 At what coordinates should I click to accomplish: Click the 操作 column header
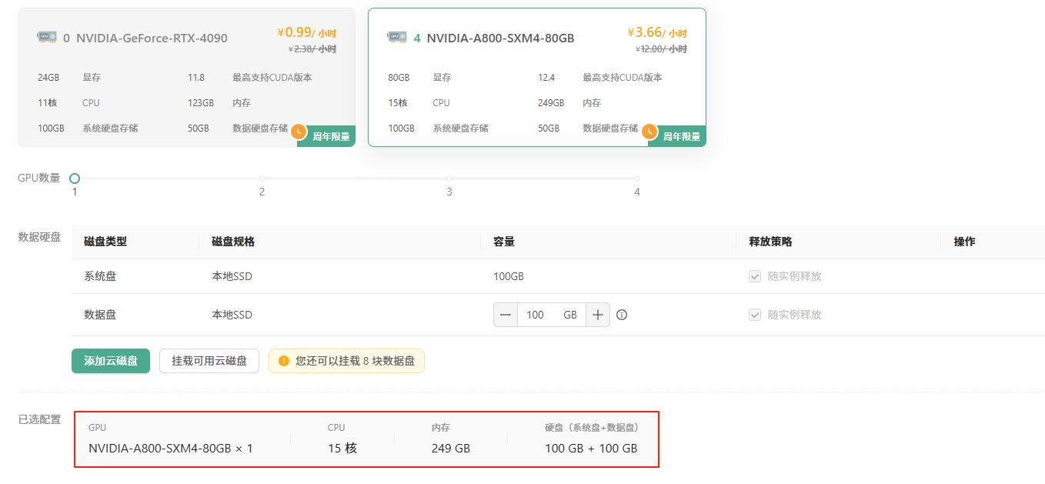(x=964, y=242)
